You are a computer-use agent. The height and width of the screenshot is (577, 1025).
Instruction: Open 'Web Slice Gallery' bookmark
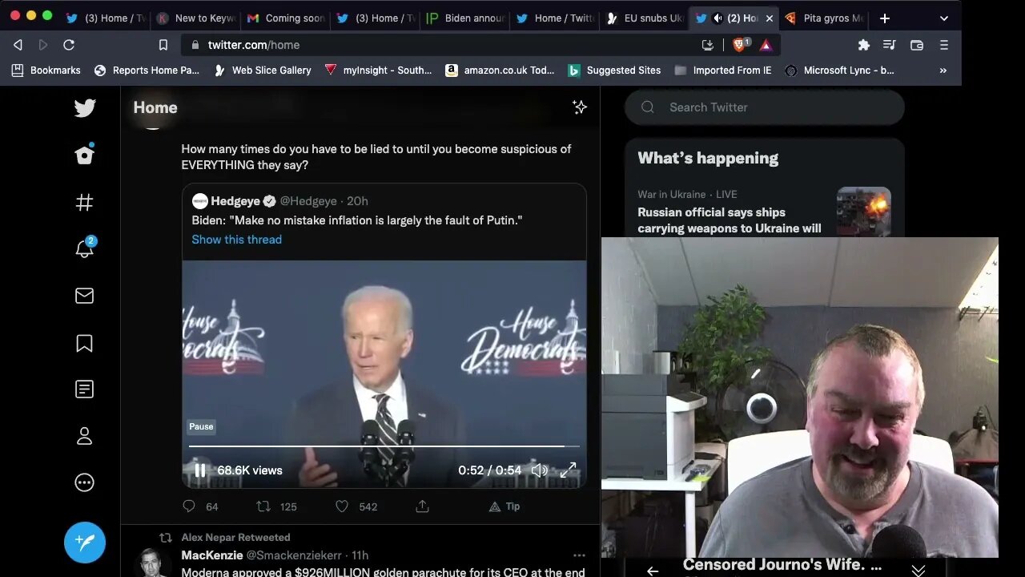click(262, 71)
